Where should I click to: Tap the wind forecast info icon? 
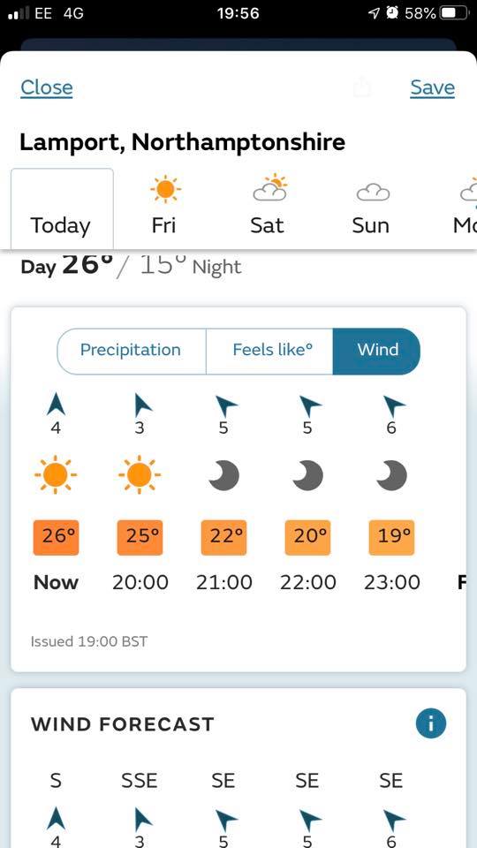[431, 723]
